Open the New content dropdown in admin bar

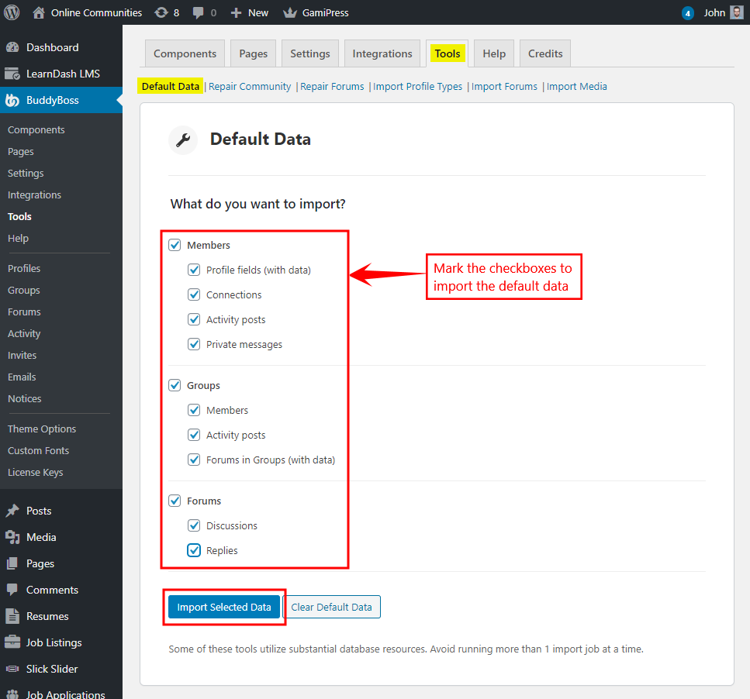click(250, 12)
